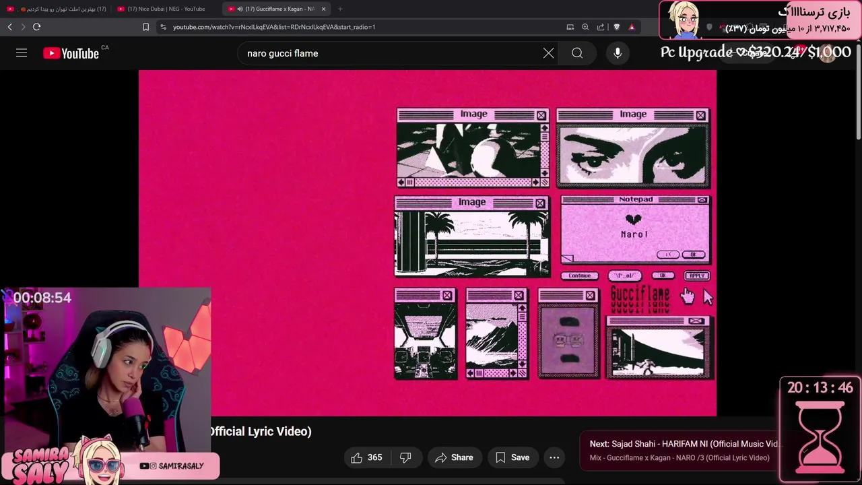This screenshot has width=862, height=485.
Task: Share page via address bar share icon
Action: (x=601, y=27)
